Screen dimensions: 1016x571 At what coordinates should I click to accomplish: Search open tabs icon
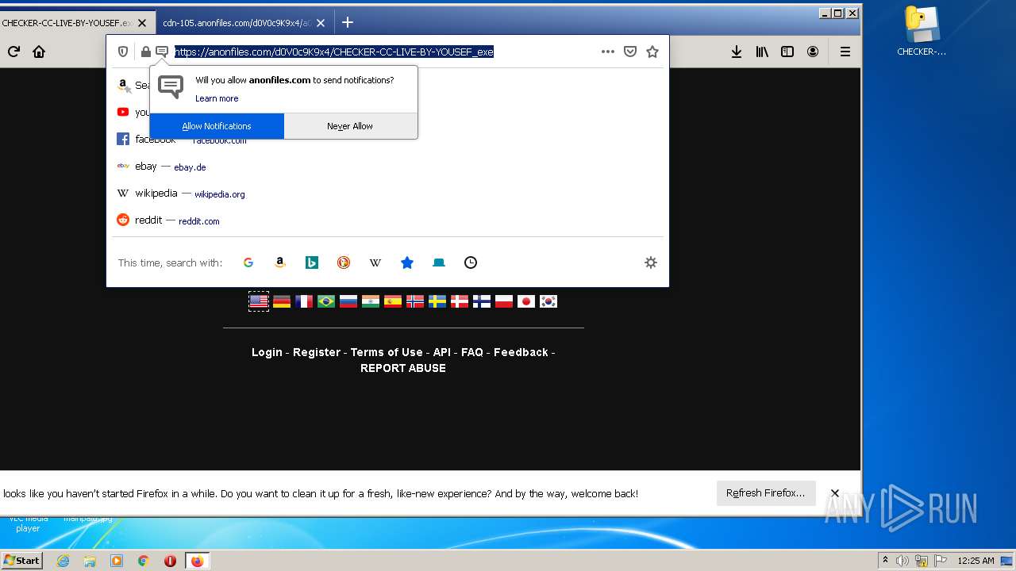pyautogui.click(x=439, y=263)
